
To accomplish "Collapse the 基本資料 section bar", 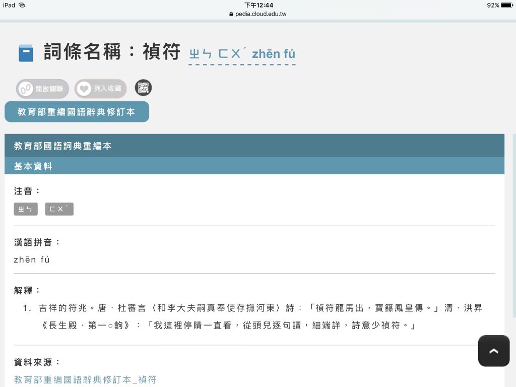I will coord(254,166).
